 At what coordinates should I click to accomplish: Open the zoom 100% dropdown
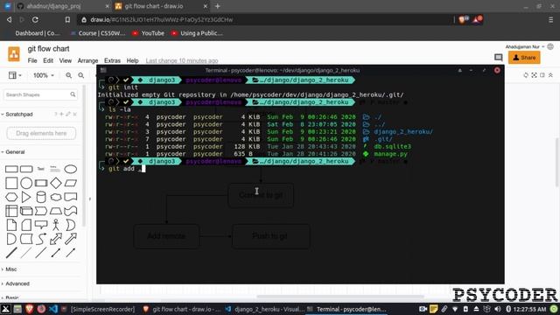[43, 75]
